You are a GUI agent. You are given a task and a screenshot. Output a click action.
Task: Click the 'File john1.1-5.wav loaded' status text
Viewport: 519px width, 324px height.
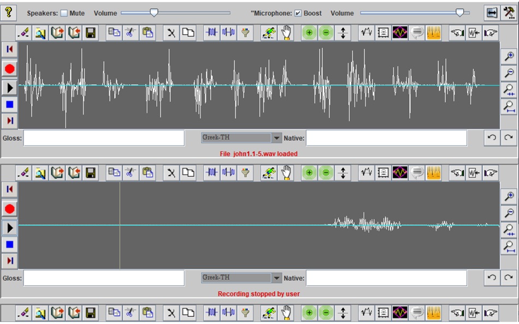[258, 154]
